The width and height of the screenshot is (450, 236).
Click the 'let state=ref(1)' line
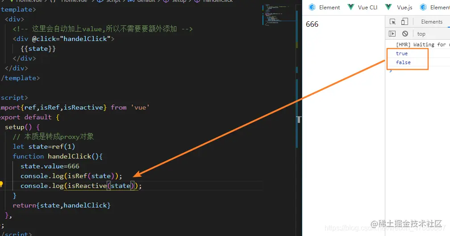tap(44, 146)
